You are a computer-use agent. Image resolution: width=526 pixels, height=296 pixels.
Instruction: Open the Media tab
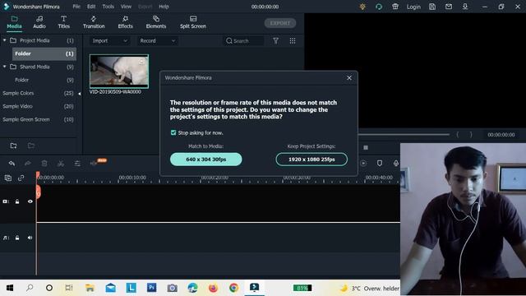tap(14, 22)
